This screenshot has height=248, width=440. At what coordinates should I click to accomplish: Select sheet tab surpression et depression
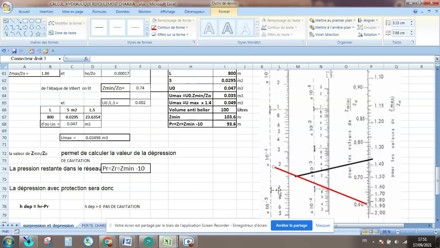(48, 226)
